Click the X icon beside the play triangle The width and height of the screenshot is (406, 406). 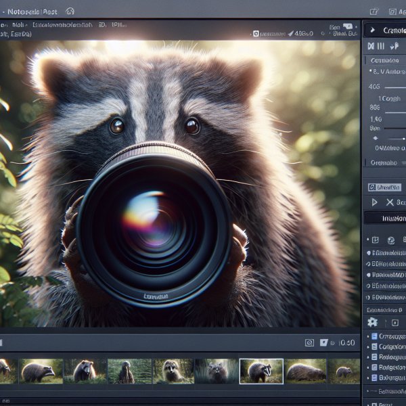click(390, 202)
